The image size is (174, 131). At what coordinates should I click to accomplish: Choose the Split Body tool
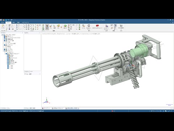[71, 25]
